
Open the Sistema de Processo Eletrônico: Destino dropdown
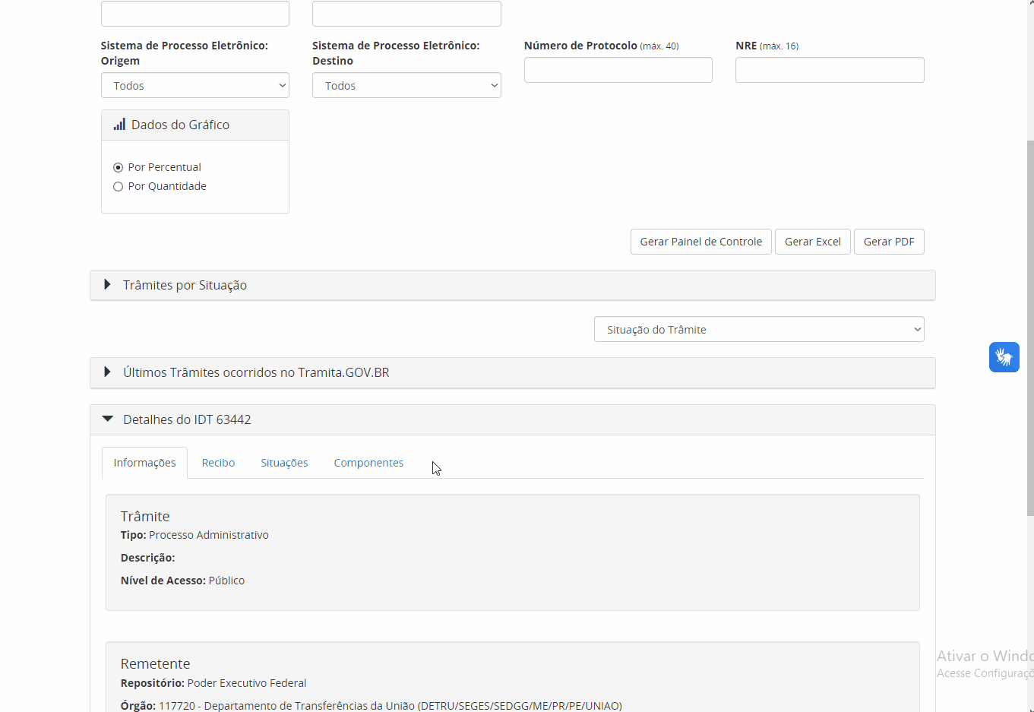coord(406,85)
